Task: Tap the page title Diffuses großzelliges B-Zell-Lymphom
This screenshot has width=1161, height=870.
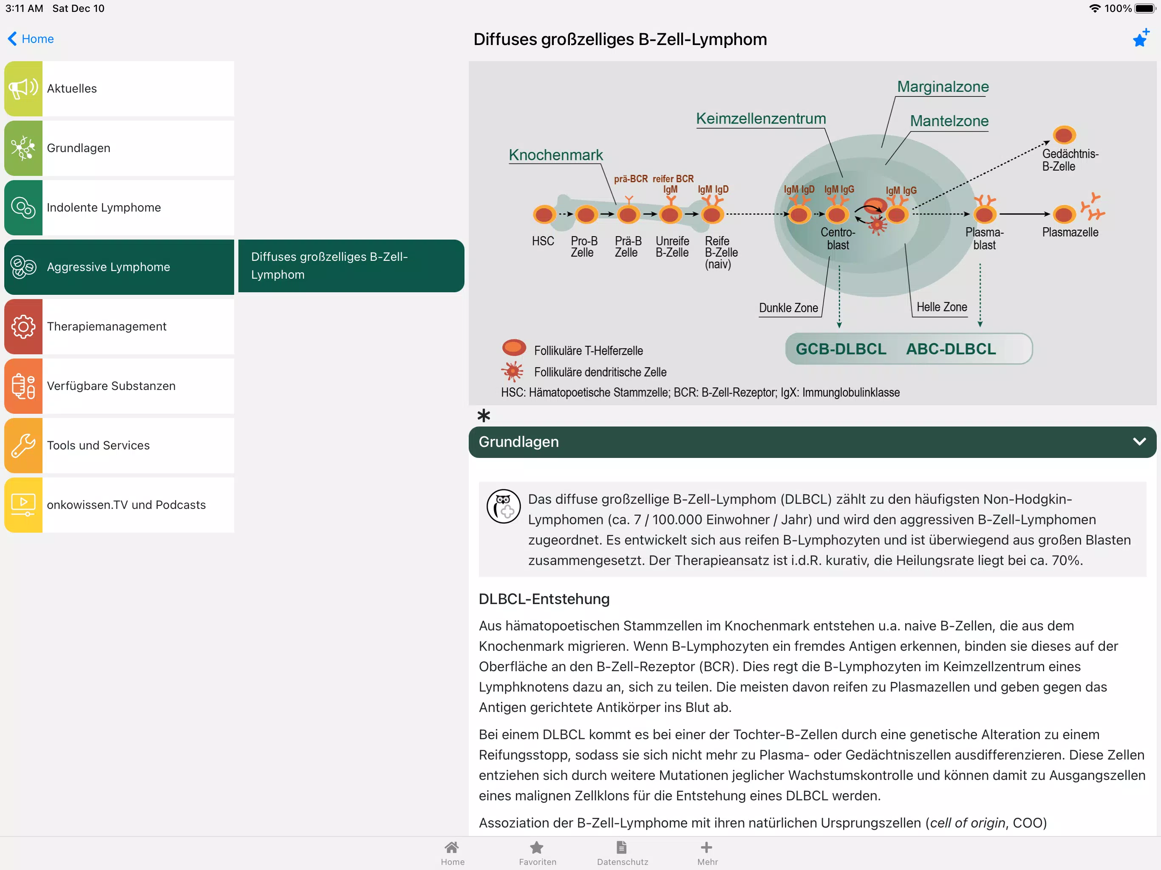Action: coord(620,40)
